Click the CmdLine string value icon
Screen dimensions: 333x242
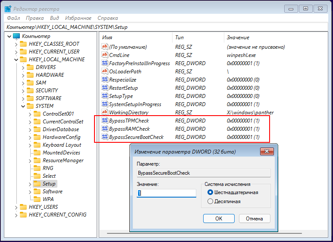(104, 55)
